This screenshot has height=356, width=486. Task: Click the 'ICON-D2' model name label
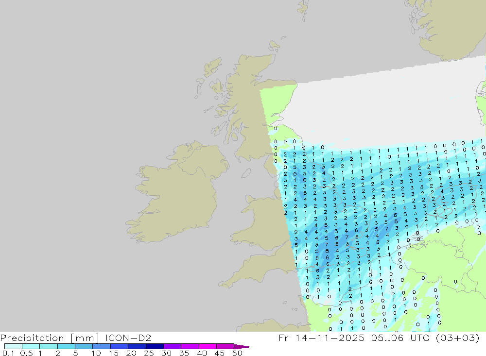coord(128,338)
